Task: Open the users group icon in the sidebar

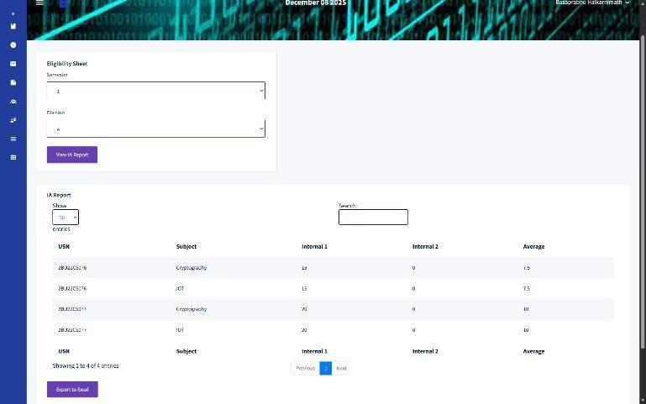Action: [13, 102]
